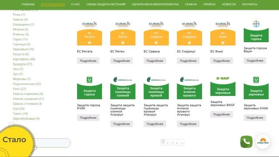Click Подробнее under Защита пшеницы яровой Агрорус

[x=155, y=124]
